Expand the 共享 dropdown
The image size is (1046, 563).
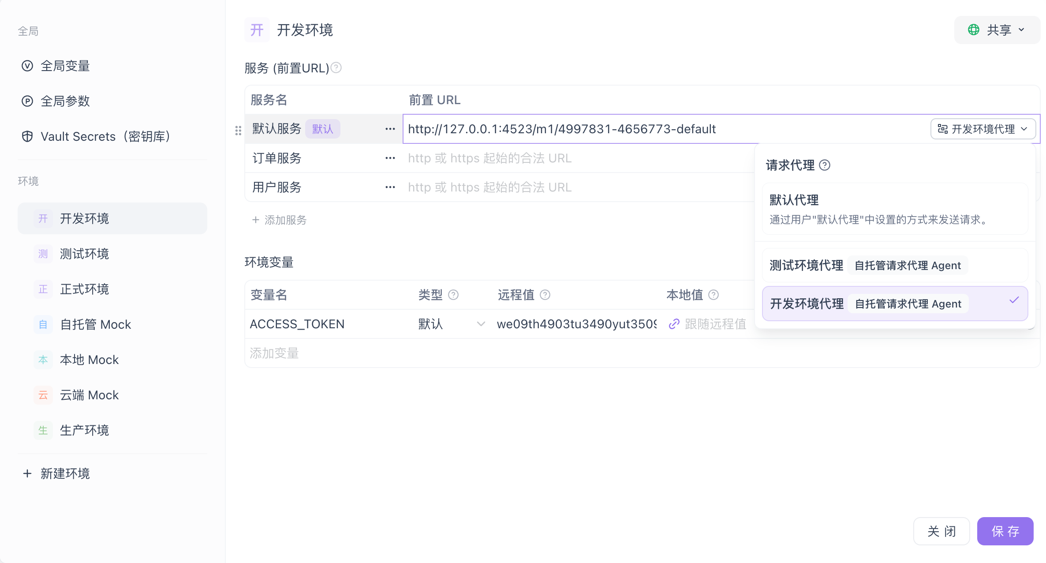pyautogui.click(x=997, y=30)
